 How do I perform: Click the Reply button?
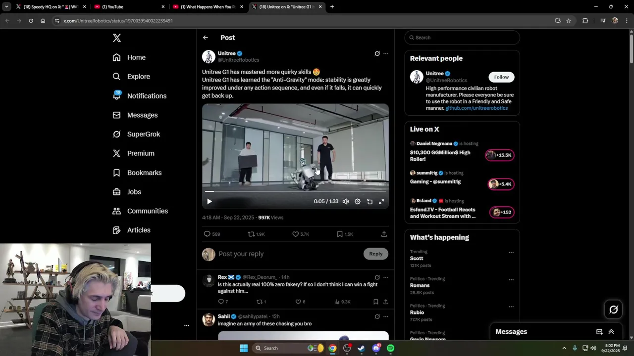click(376, 254)
